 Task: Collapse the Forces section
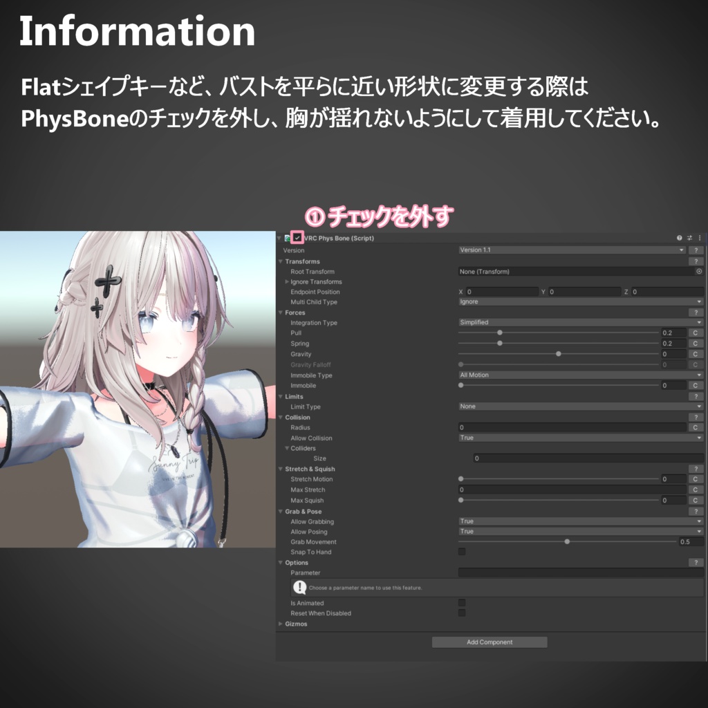(x=281, y=313)
